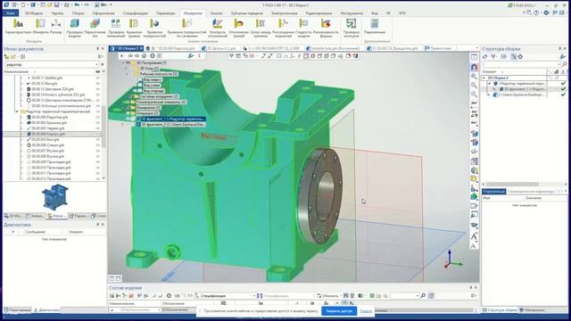Collapse 3D Сборка 2 node in Структура сборки
The width and height of the screenshot is (571, 321).
coord(484,78)
